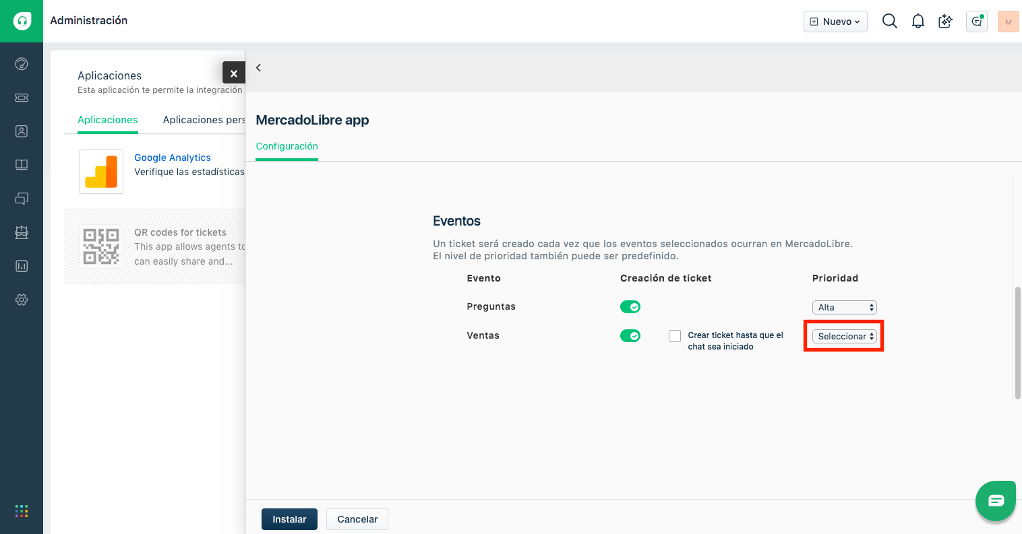
Task: Expand the Nuevo dropdown button
Action: tap(835, 22)
